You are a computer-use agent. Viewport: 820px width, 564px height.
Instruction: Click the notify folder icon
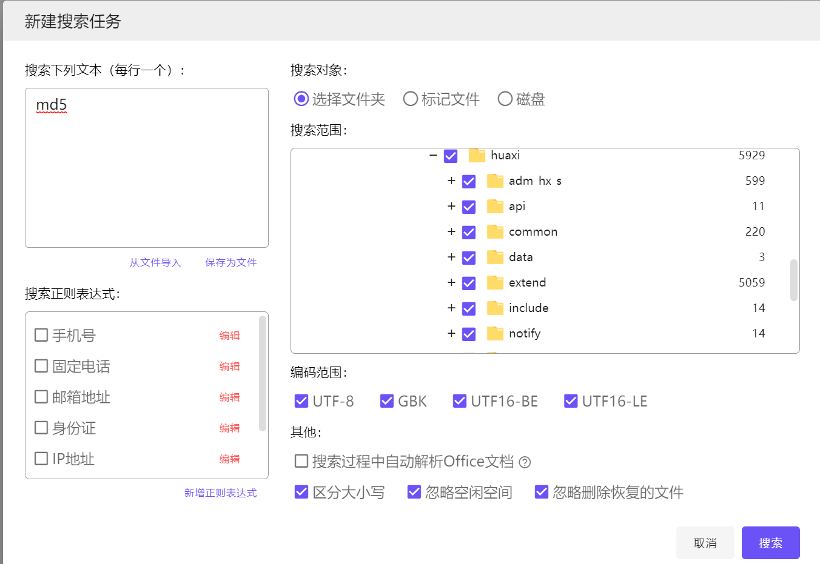pos(495,334)
